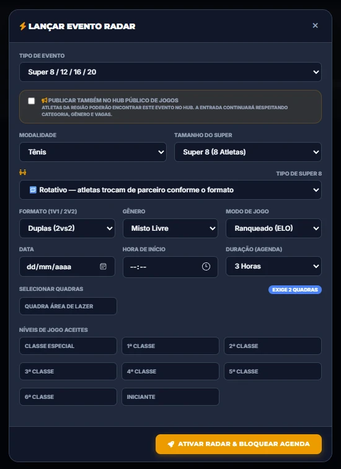Click the megaphone icon beside Publicar também
Screen dimensions: 341x469
(x=44, y=100)
